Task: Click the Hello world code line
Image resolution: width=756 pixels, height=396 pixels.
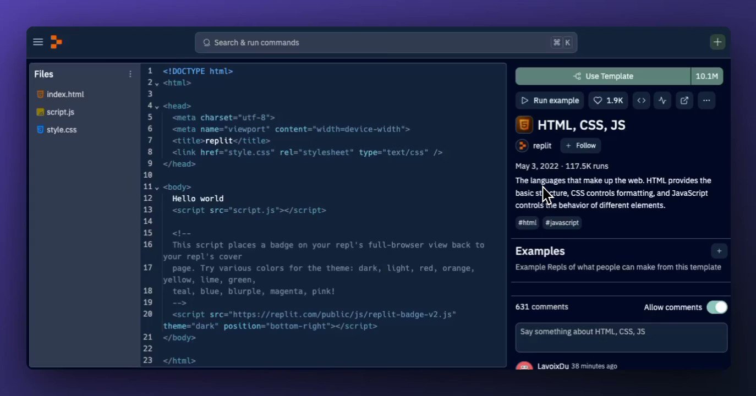Action: [x=198, y=199]
